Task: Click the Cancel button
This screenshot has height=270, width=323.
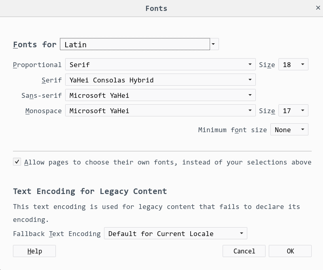Action: pyautogui.click(x=244, y=251)
